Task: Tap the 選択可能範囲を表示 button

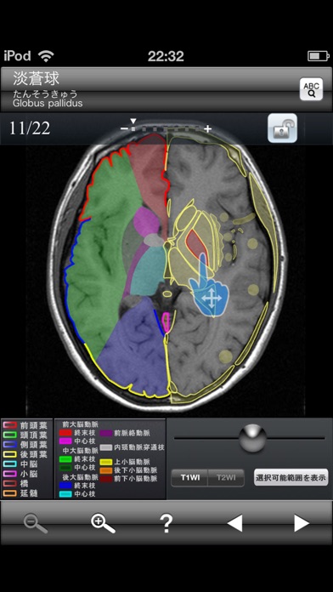Action: pyautogui.click(x=291, y=477)
